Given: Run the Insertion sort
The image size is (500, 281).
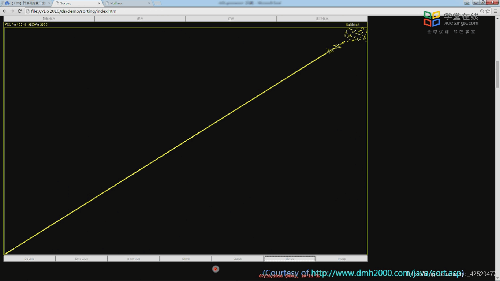Looking at the screenshot, I should (x=134, y=259).
